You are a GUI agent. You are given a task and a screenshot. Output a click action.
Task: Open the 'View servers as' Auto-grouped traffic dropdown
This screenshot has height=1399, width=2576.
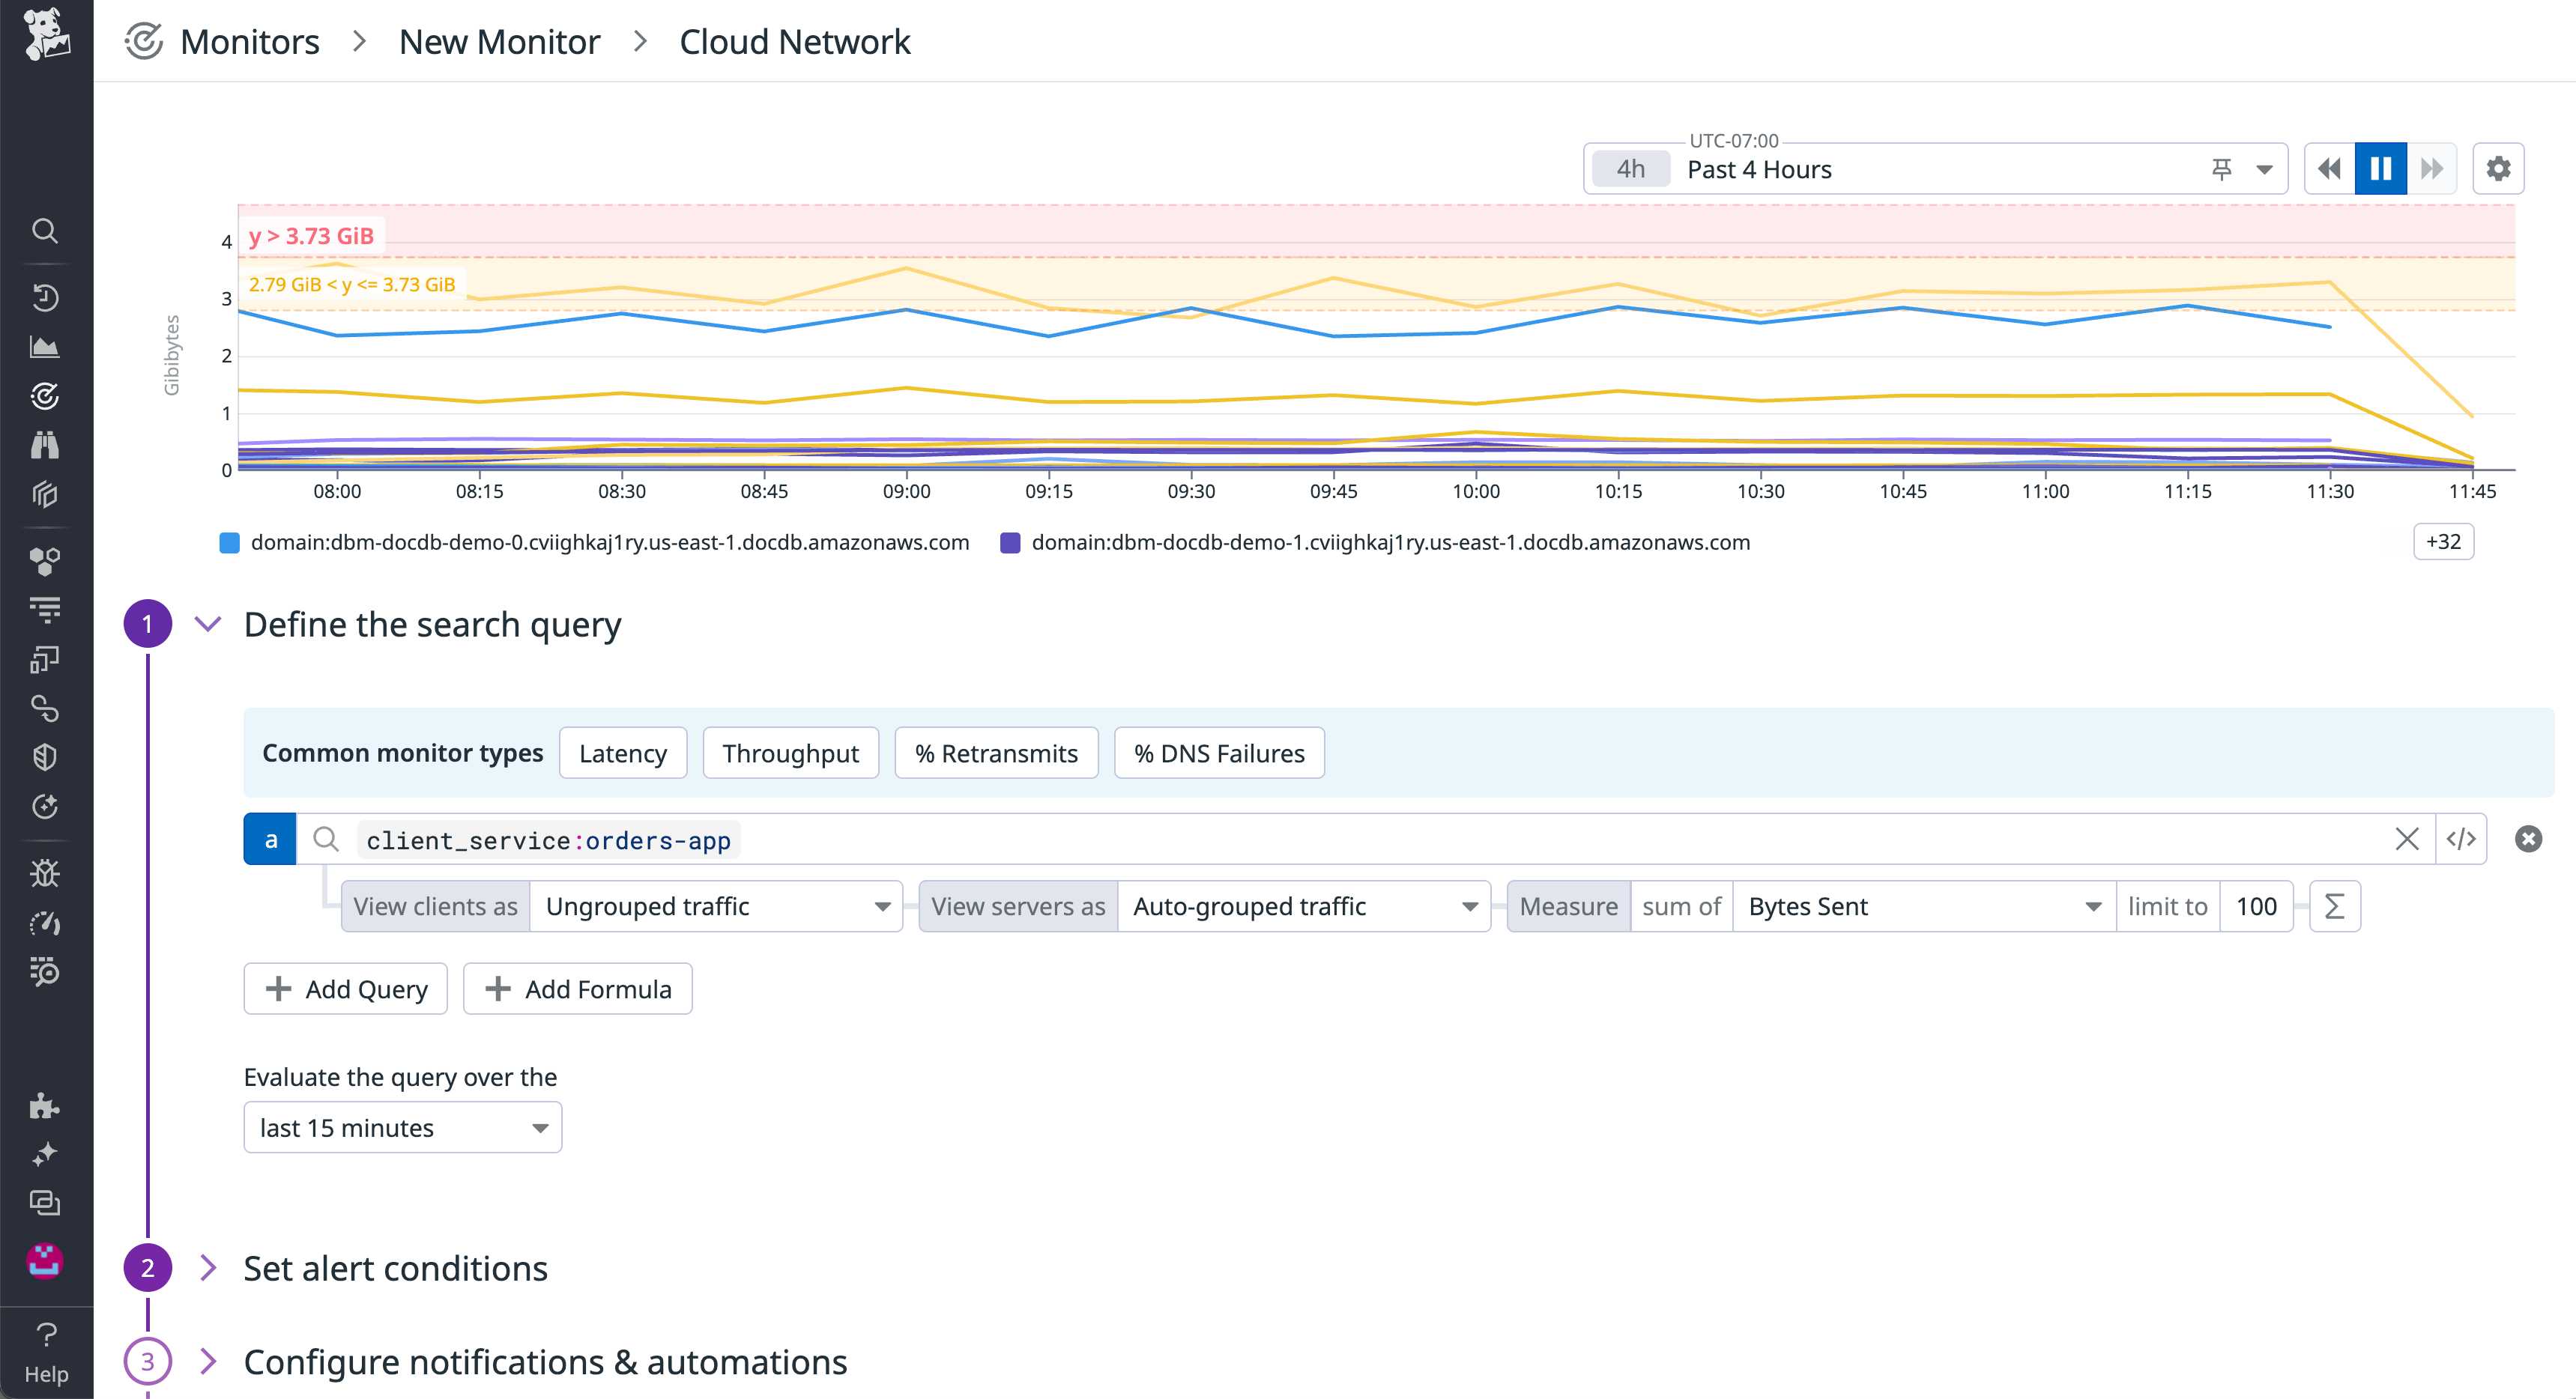(x=1302, y=906)
